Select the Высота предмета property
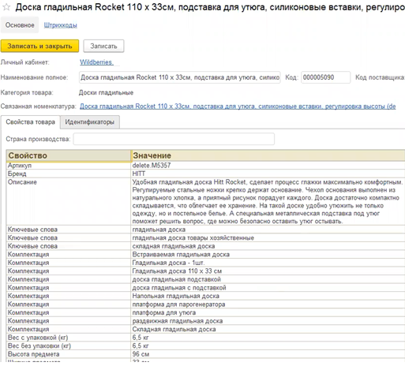The height and width of the screenshot is (366, 405). (x=69, y=354)
